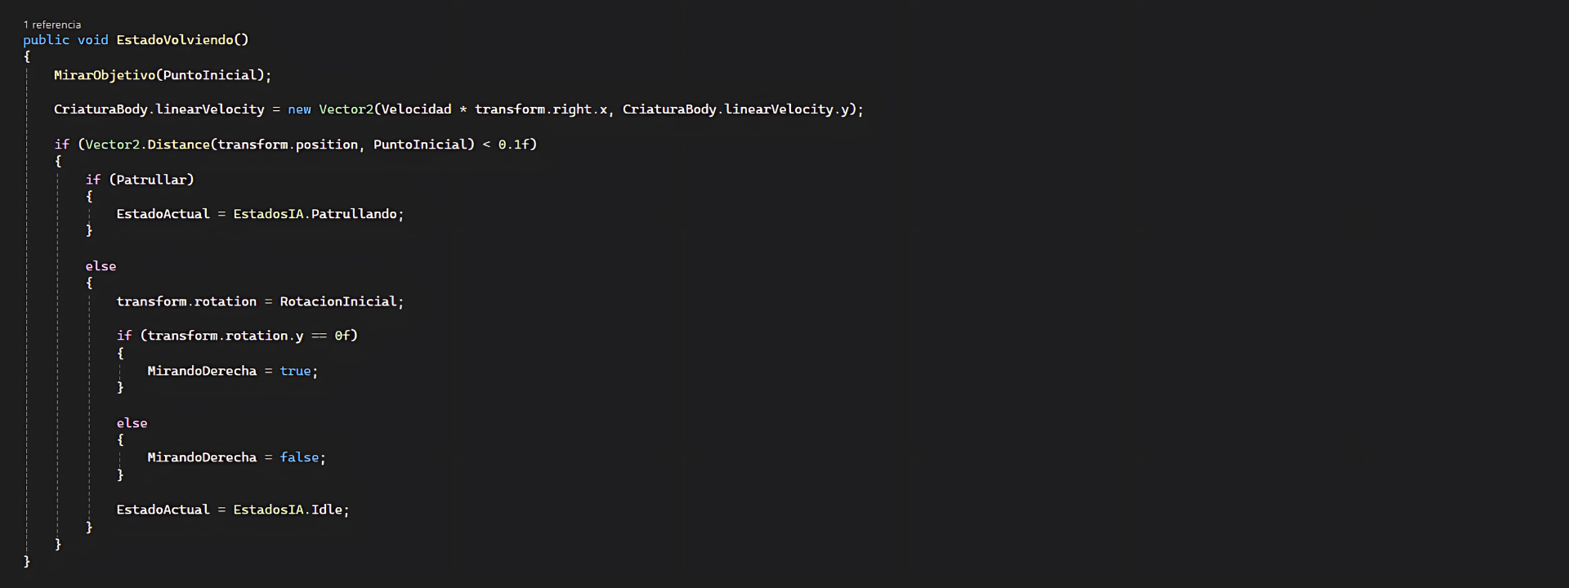Screen dimensions: 1569x588
Task: Click the void return type keyword
Action: (92, 39)
